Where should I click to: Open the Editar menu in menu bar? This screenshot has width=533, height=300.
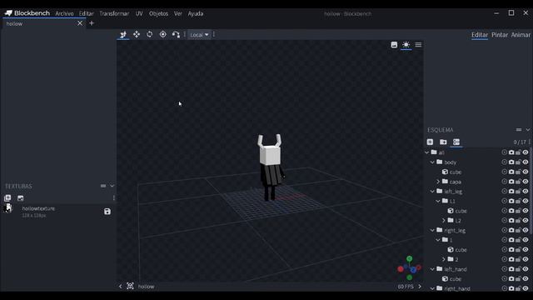coord(87,13)
